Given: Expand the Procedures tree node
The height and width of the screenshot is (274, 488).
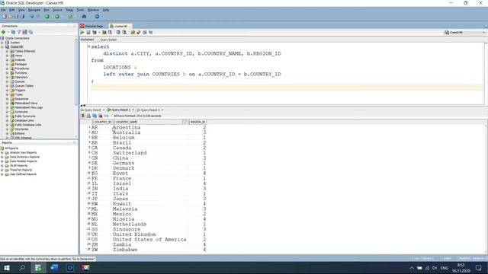Looking at the screenshot, I should 7,68.
